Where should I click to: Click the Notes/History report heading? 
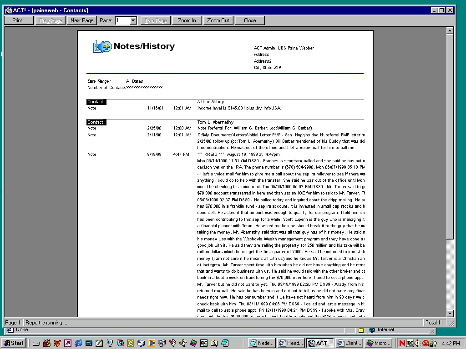point(144,46)
